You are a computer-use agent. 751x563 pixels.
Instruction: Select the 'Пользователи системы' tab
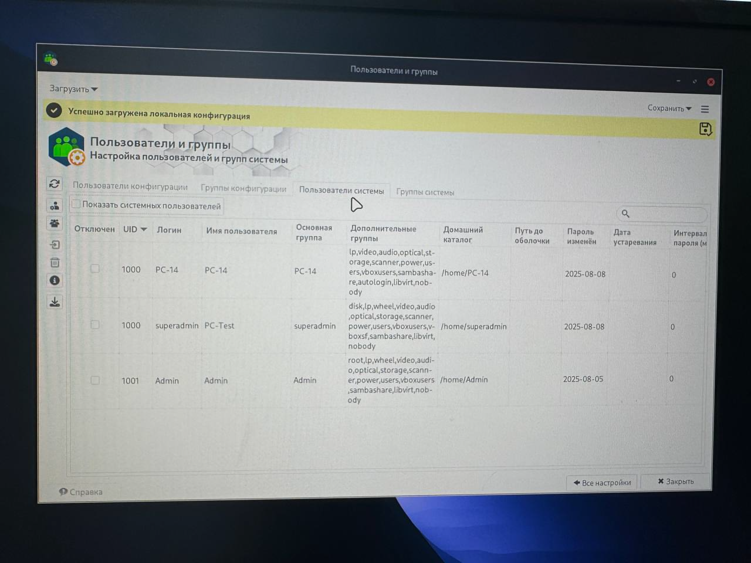tap(341, 190)
